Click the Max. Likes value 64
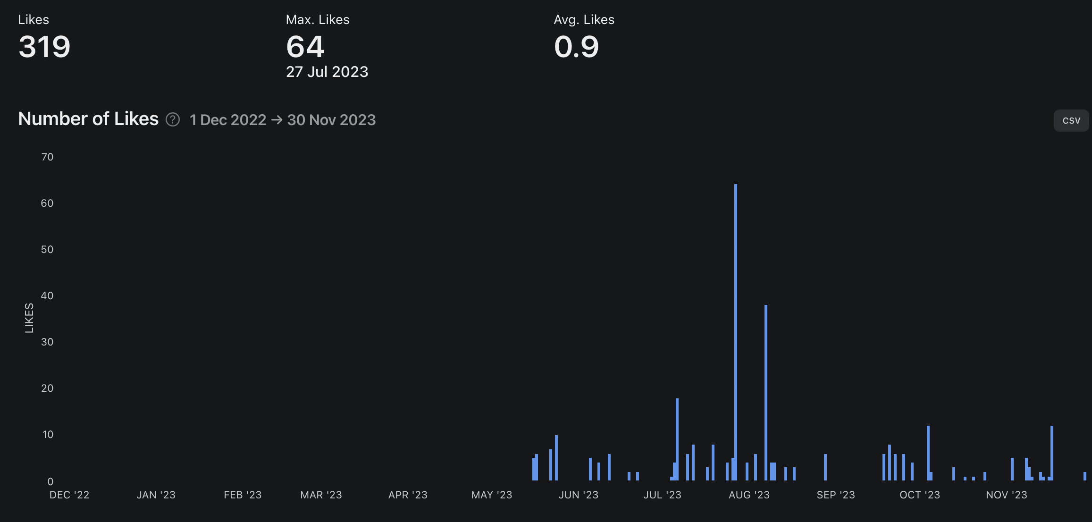The width and height of the screenshot is (1092, 522). [x=305, y=47]
